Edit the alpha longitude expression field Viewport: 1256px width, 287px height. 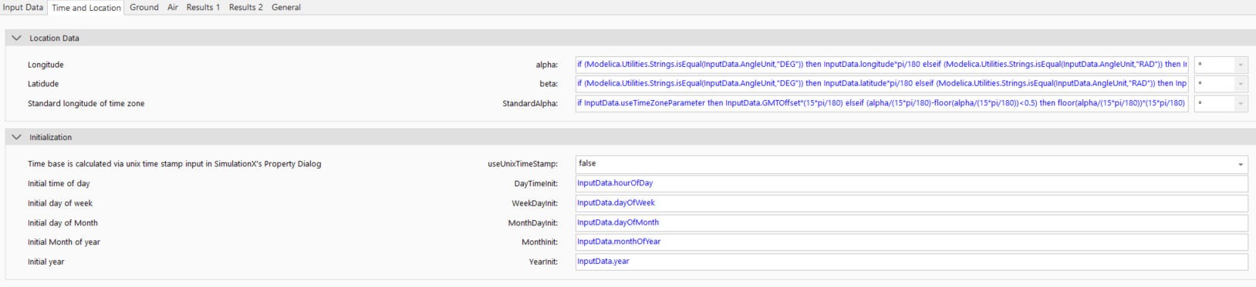pos(882,65)
